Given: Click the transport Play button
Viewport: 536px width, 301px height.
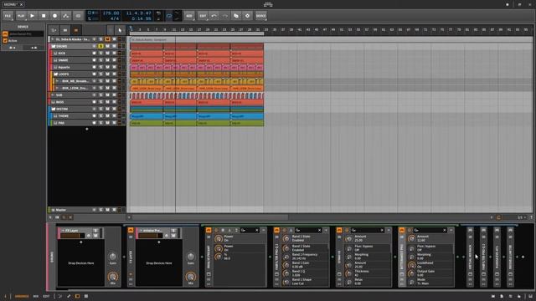Looking at the screenshot, I should point(32,16).
